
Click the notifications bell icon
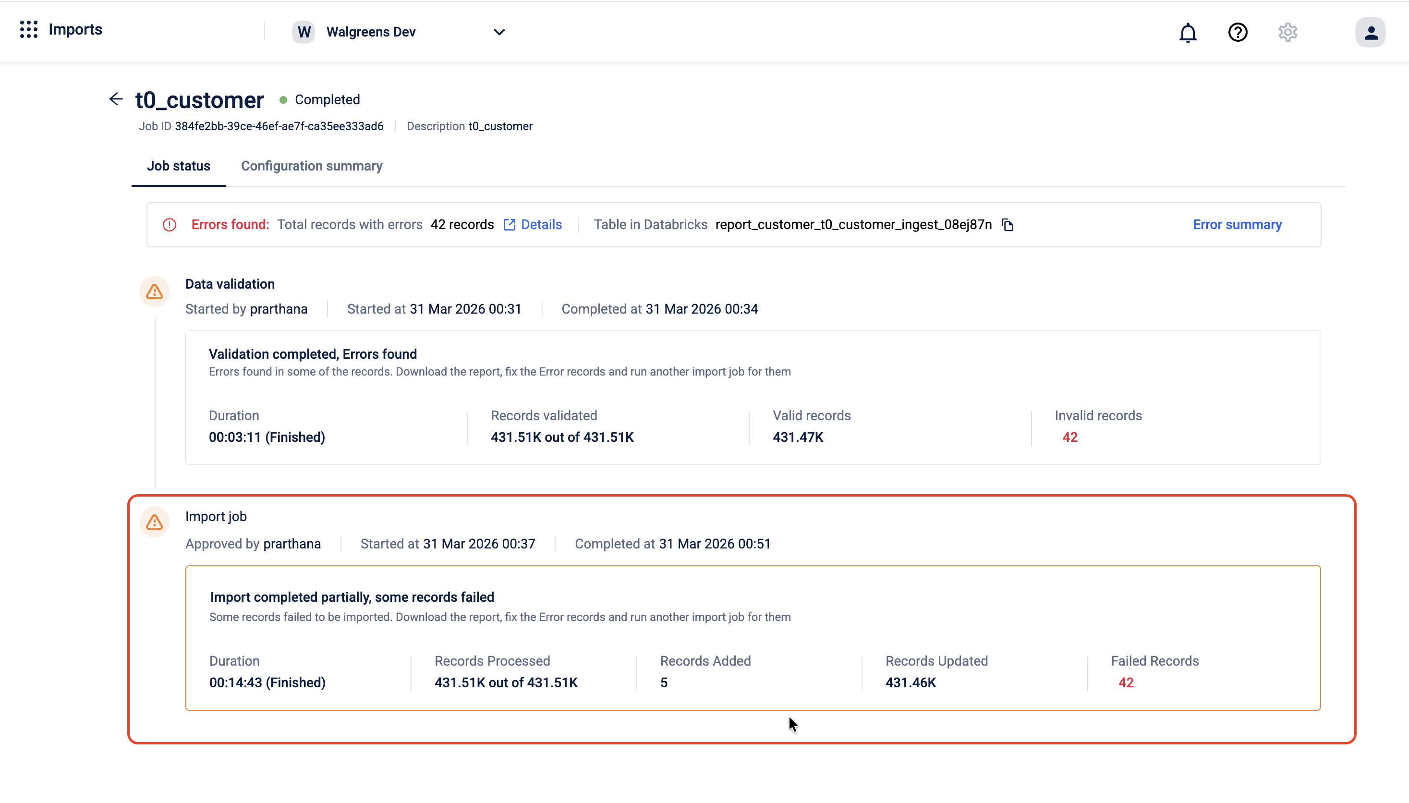click(1187, 33)
